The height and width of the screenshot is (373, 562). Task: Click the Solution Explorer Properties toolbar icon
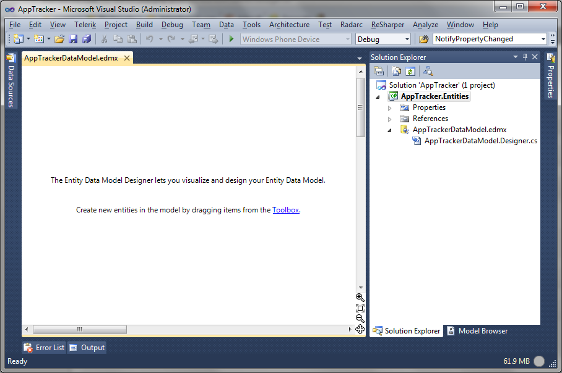tap(379, 71)
